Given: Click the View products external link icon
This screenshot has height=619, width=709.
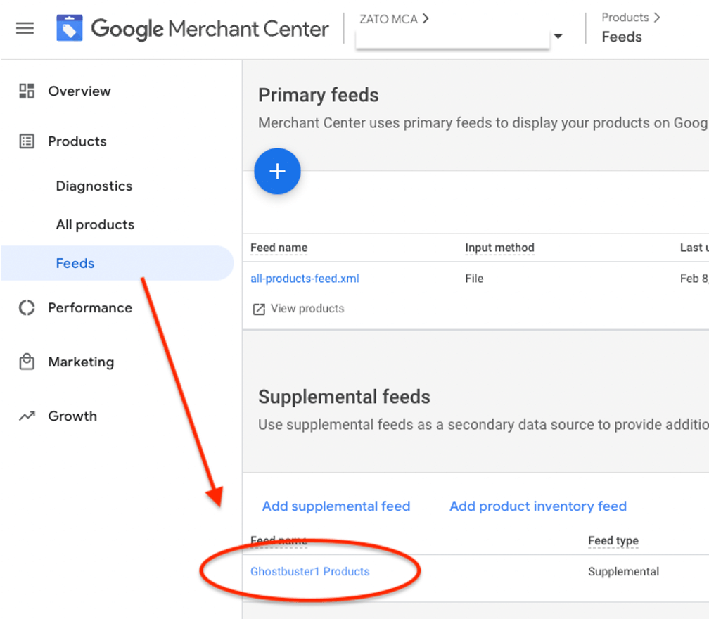Looking at the screenshot, I should (259, 309).
